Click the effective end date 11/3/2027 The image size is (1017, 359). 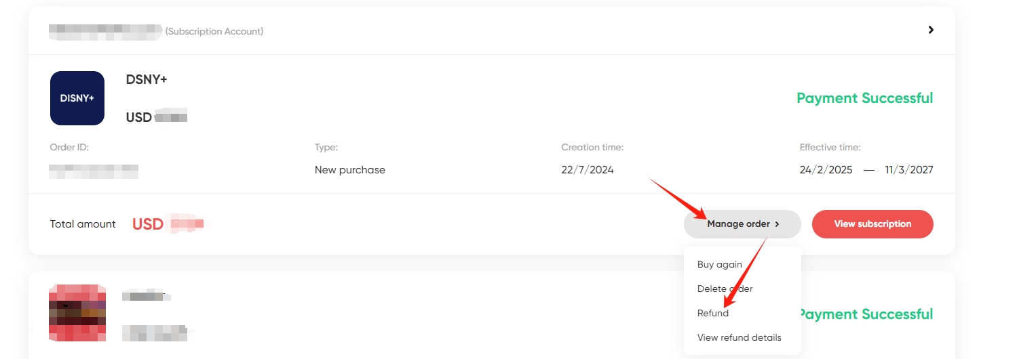click(x=909, y=170)
